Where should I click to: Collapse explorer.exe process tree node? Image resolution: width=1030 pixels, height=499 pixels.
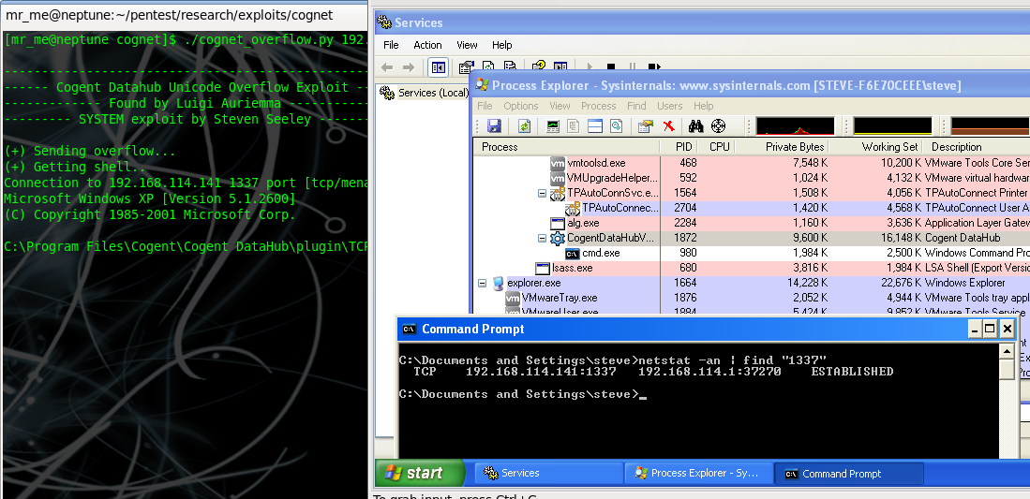[x=482, y=283]
